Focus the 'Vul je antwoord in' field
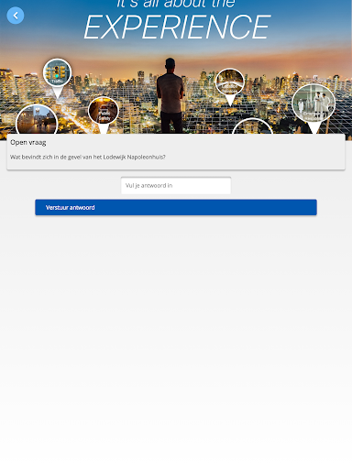Screen dimensions: 352x469 click(x=176, y=185)
